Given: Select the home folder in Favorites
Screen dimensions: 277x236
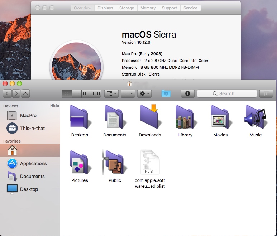Looking at the screenshot, I should 30,150.
